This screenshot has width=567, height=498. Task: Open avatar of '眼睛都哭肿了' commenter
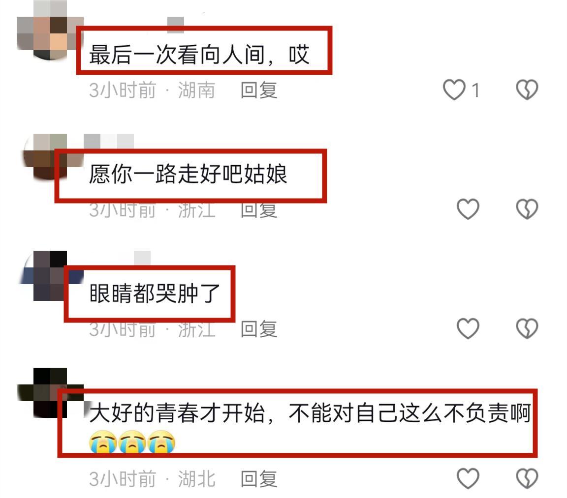(x=50, y=276)
